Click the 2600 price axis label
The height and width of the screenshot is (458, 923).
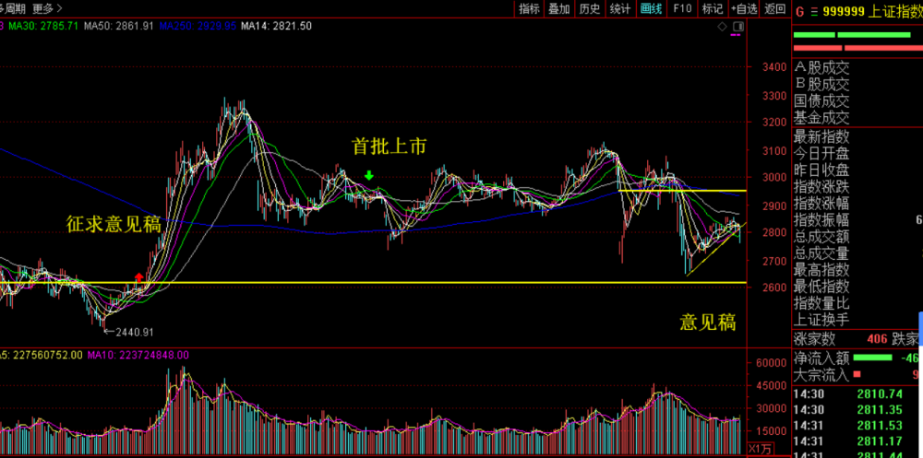(x=773, y=288)
